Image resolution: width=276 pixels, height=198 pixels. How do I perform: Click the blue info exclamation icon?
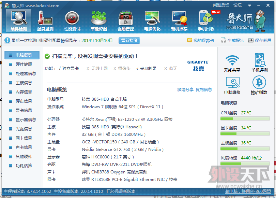pyautogui.click(x=7, y=40)
